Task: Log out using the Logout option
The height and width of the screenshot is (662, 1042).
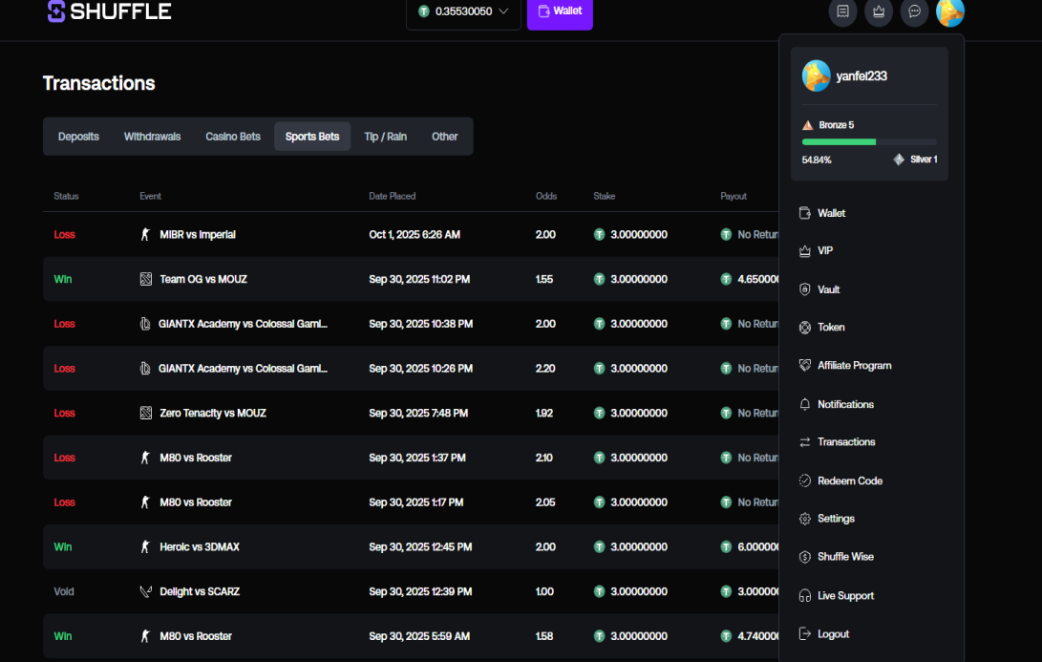Action: [x=833, y=634]
